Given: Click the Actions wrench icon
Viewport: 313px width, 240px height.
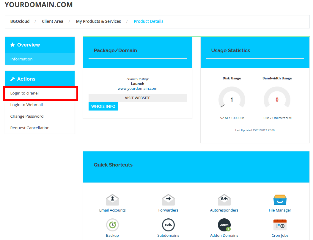Looking at the screenshot, I should click(x=12, y=79).
